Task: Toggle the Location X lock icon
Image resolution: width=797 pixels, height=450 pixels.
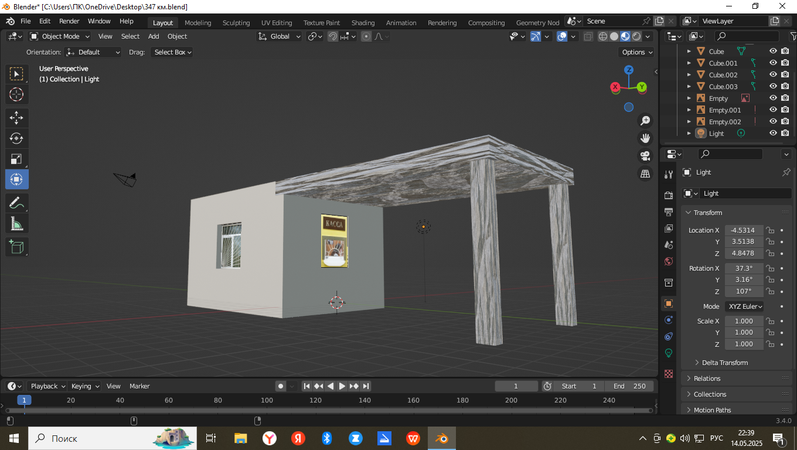Action: [x=771, y=230]
